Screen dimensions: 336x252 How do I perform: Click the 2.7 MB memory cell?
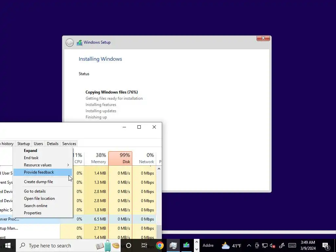point(96,228)
